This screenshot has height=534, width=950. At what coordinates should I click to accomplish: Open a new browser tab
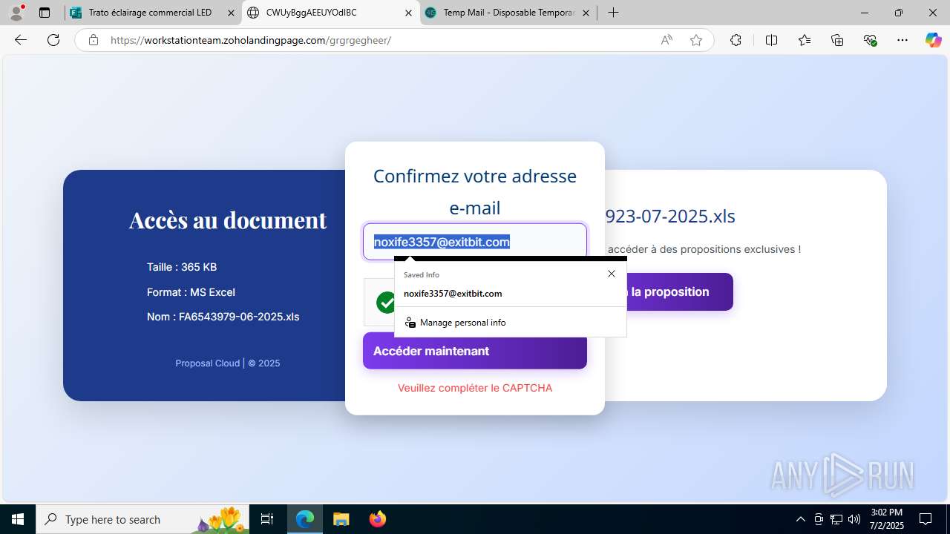(x=613, y=13)
